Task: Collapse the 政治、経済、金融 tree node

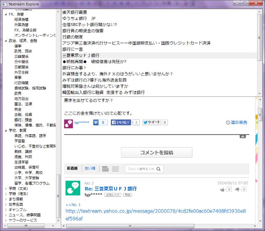Action: (x=6, y=41)
